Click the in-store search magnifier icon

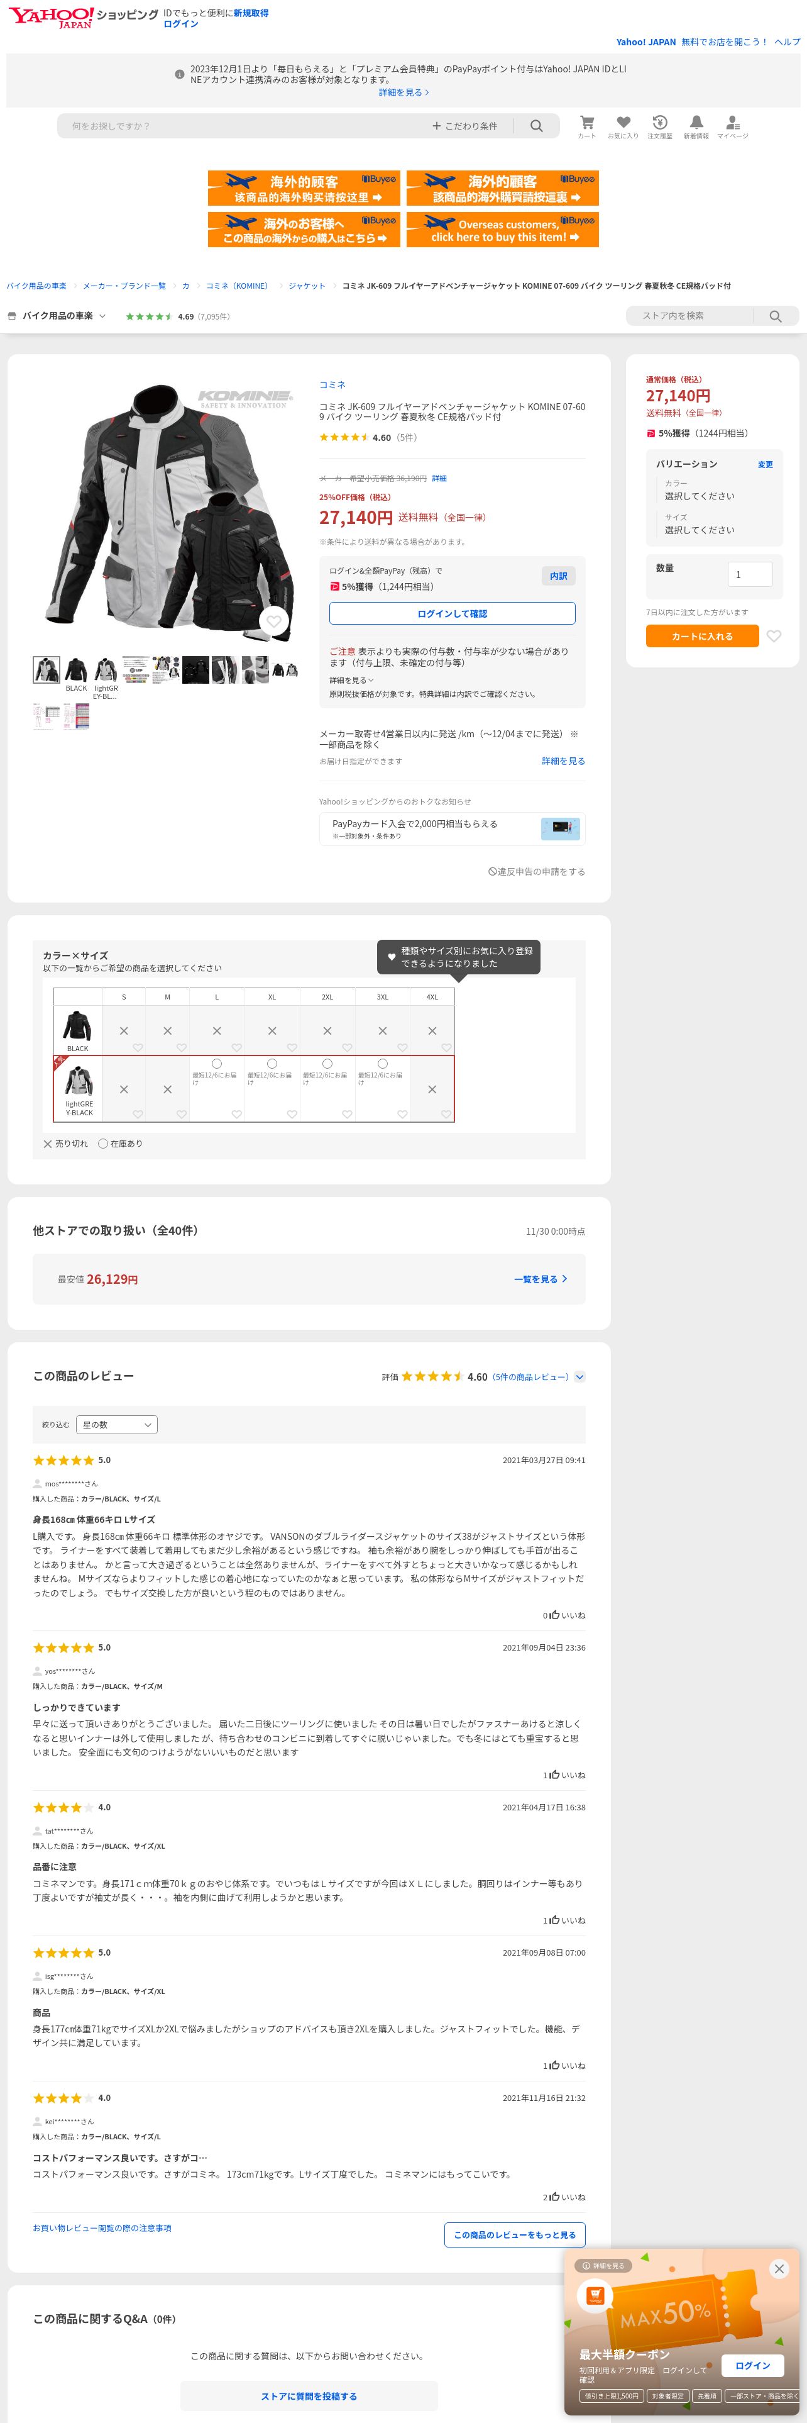tap(775, 316)
